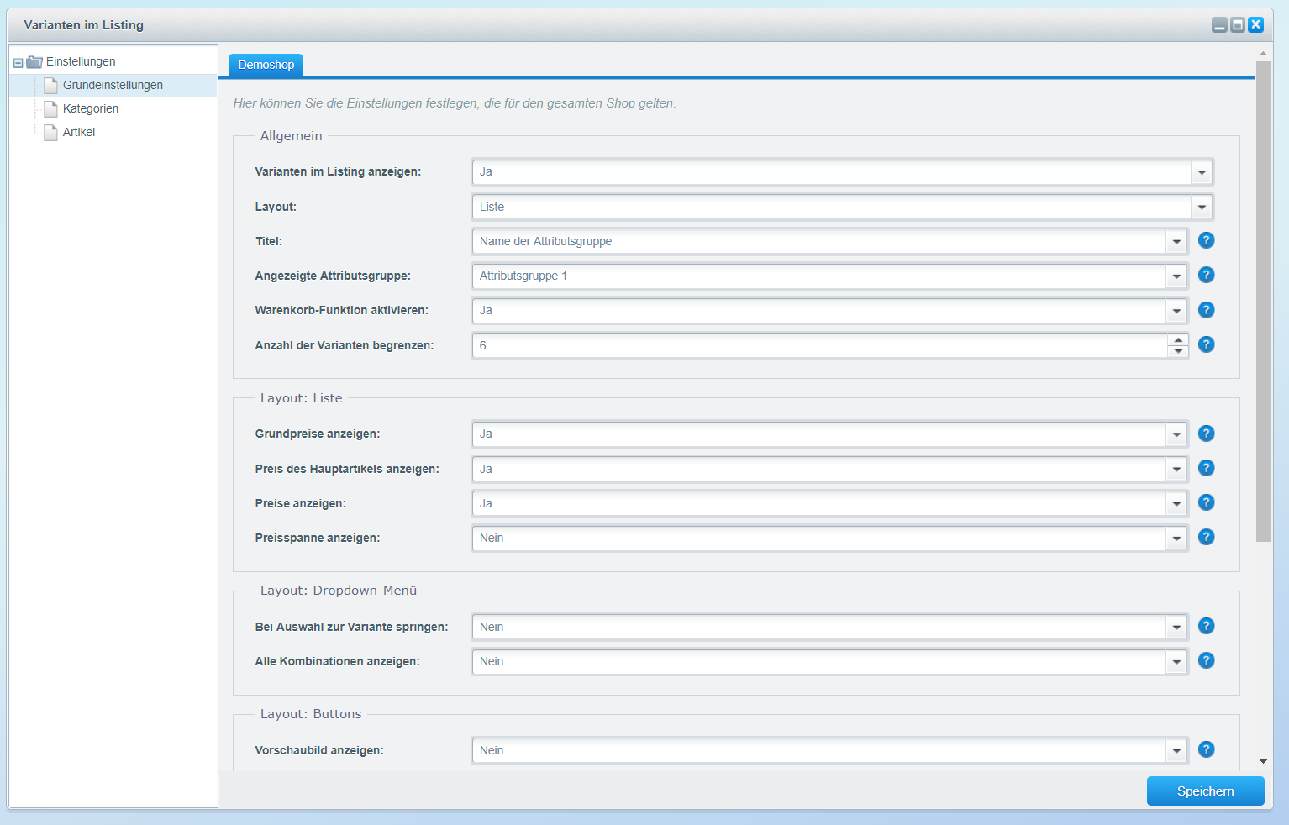
Task: Click the vertical scrollbar thumb
Action: click(x=1263, y=301)
